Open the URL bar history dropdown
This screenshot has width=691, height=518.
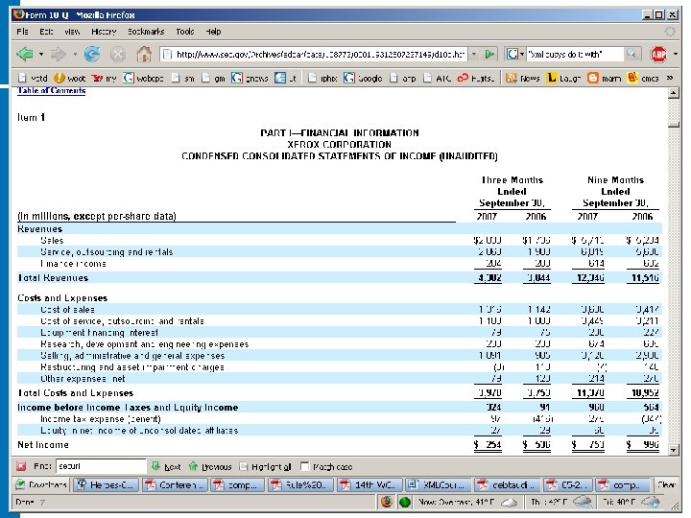[474, 54]
